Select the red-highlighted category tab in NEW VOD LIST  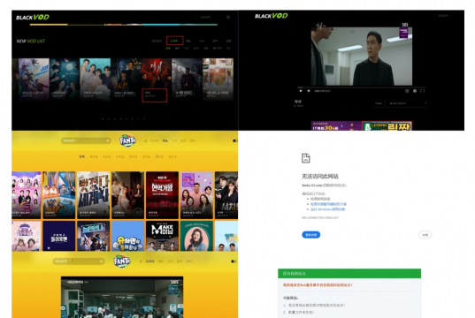tap(174, 41)
